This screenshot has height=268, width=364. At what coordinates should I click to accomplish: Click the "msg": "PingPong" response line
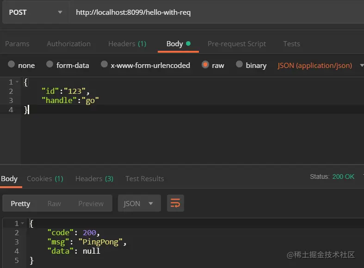pyautogui.click(x=87, y=242)
